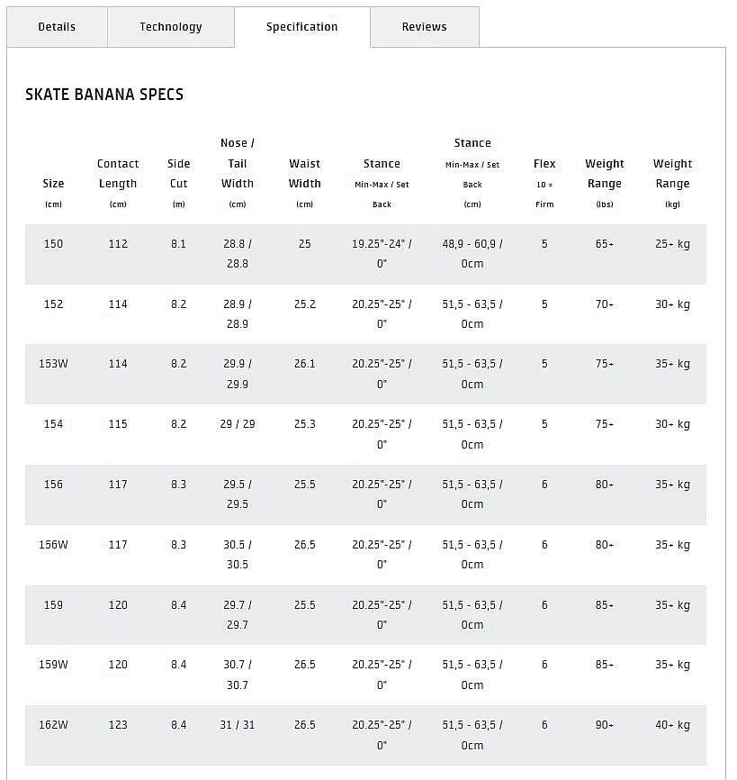Click the Contact Length column header

tap(118, 174)
